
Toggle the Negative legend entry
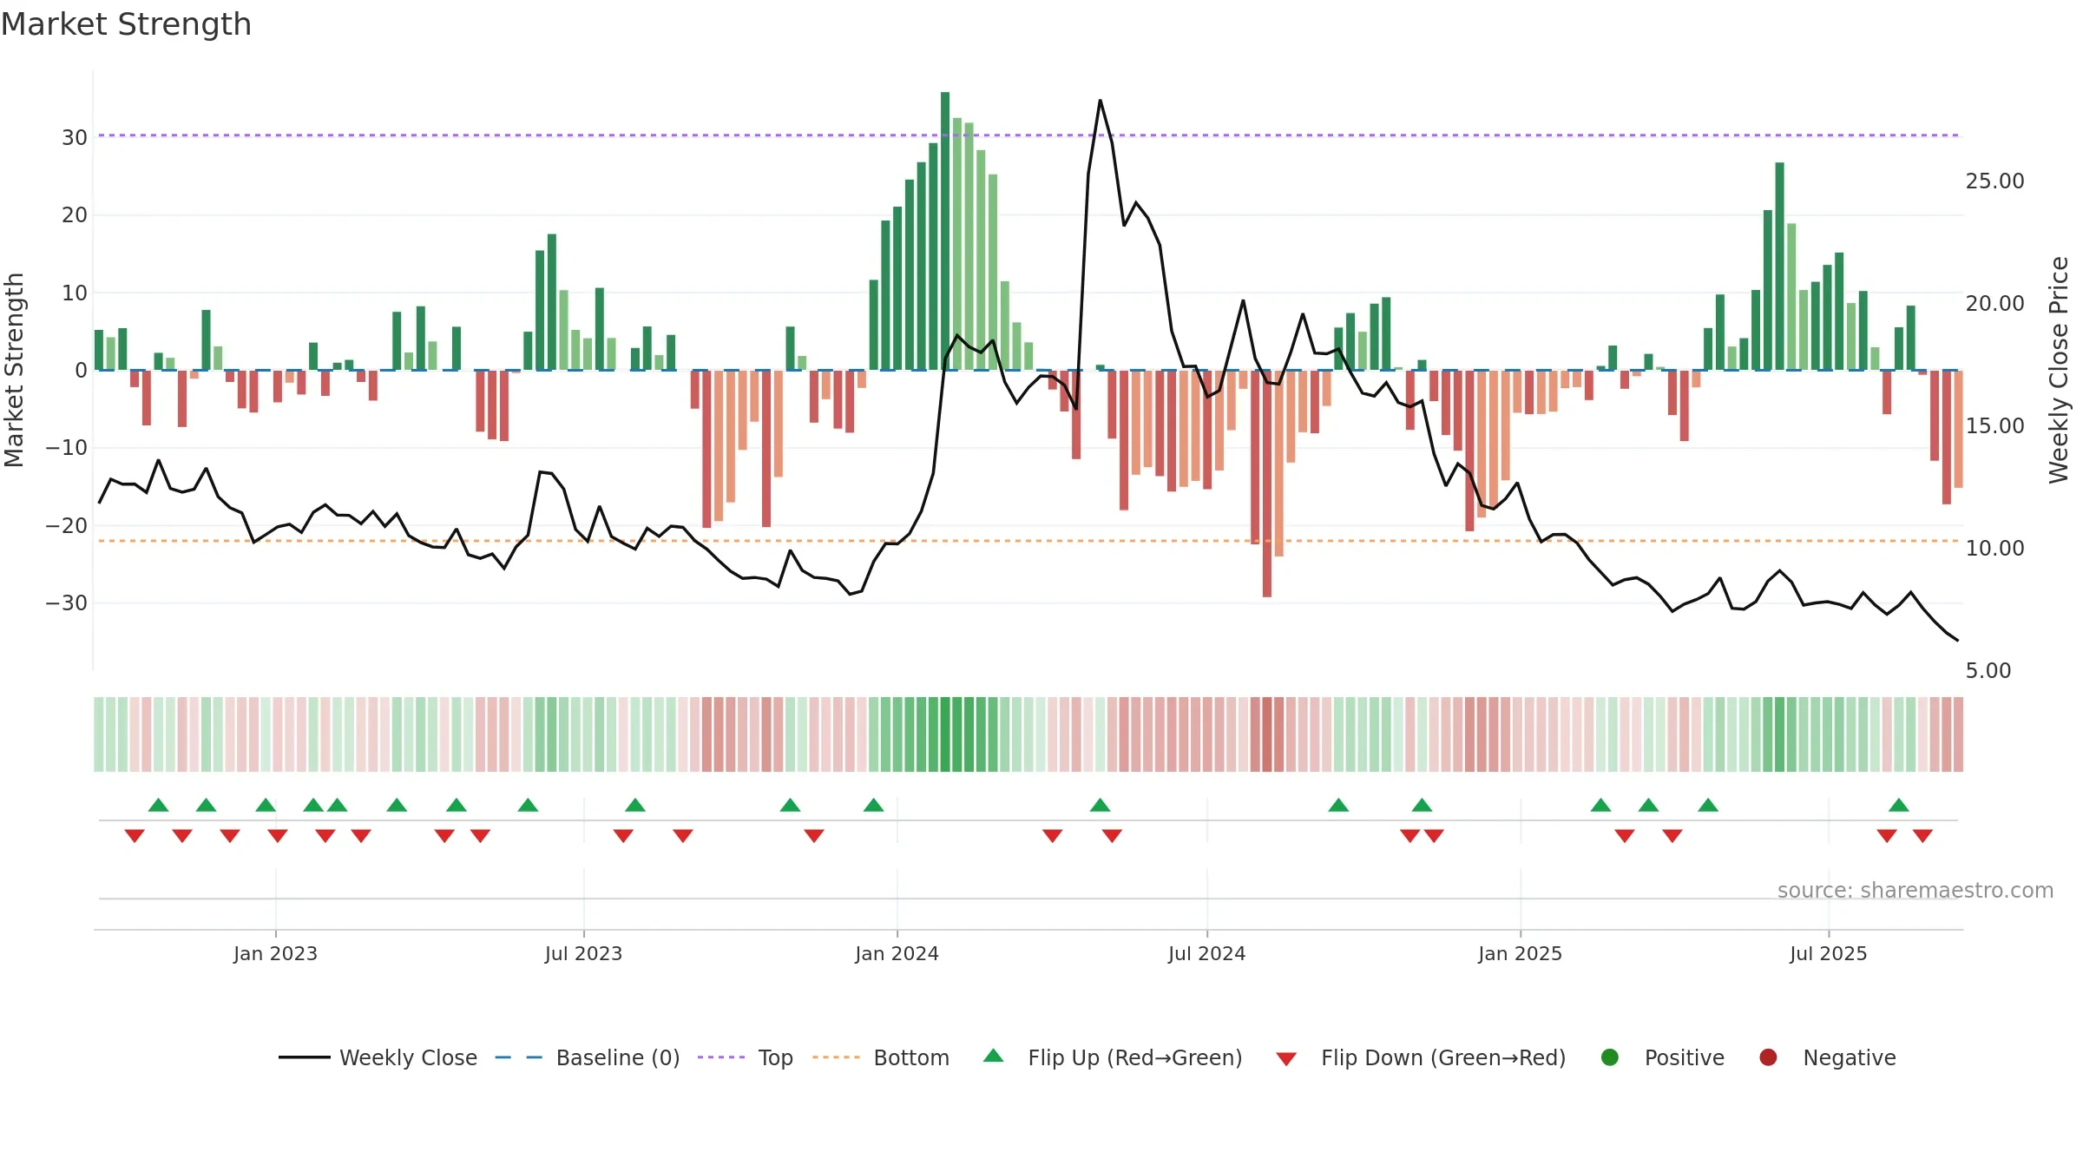pyautogui.click(x=1827, y=1057)
